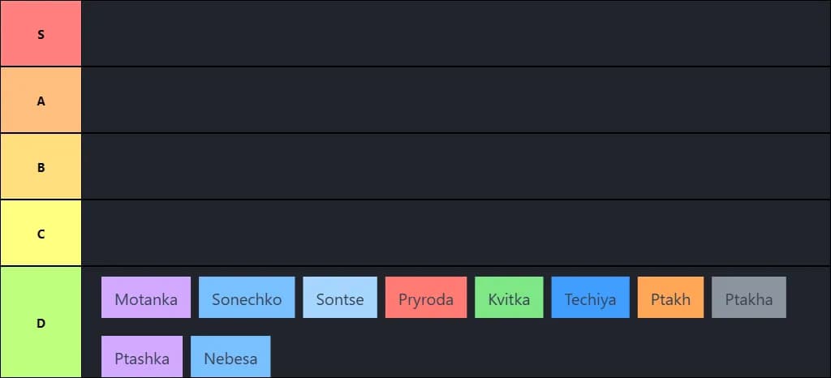The image size is (831, 378).
Task: Select the gray Ptakha tile
Action: [749, 298]
